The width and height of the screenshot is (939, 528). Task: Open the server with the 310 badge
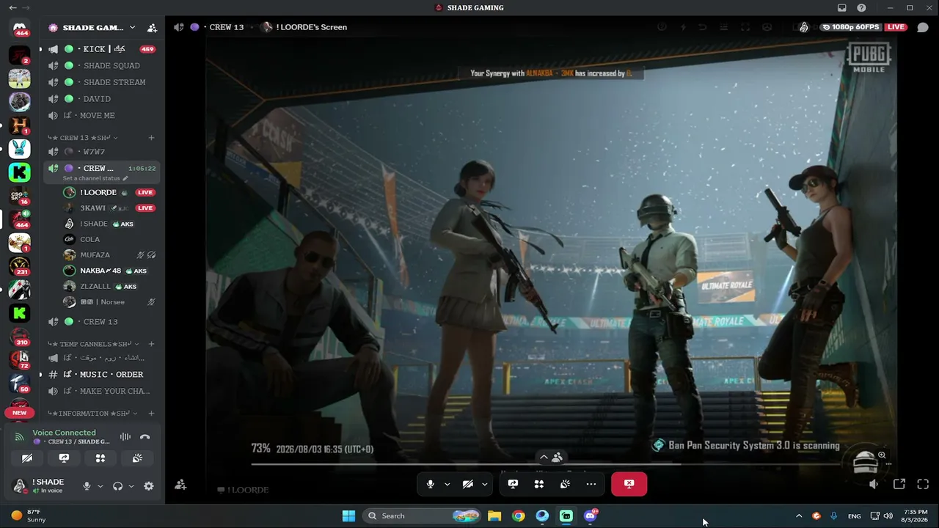point(20,337)
